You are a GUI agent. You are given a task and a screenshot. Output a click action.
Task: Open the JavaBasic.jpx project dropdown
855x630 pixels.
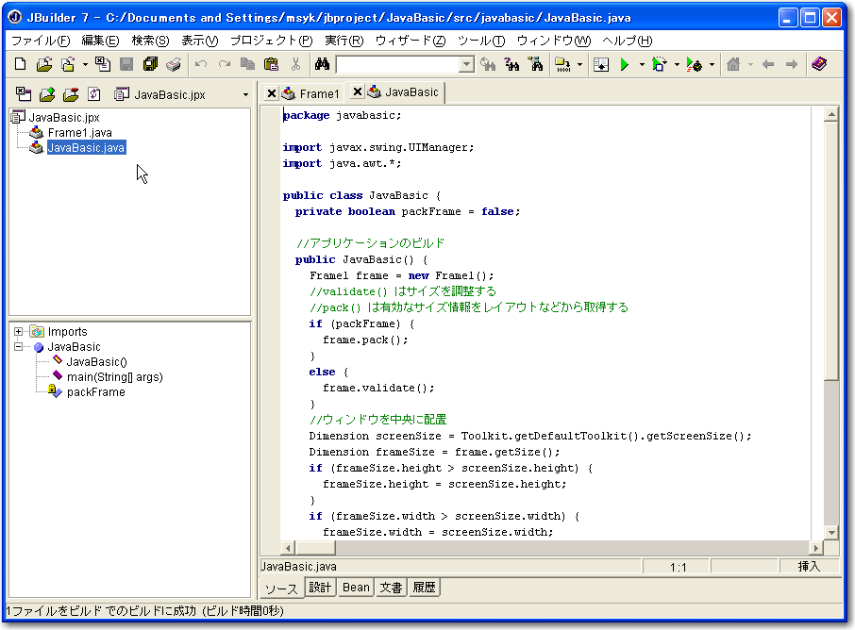pos(245,94)
